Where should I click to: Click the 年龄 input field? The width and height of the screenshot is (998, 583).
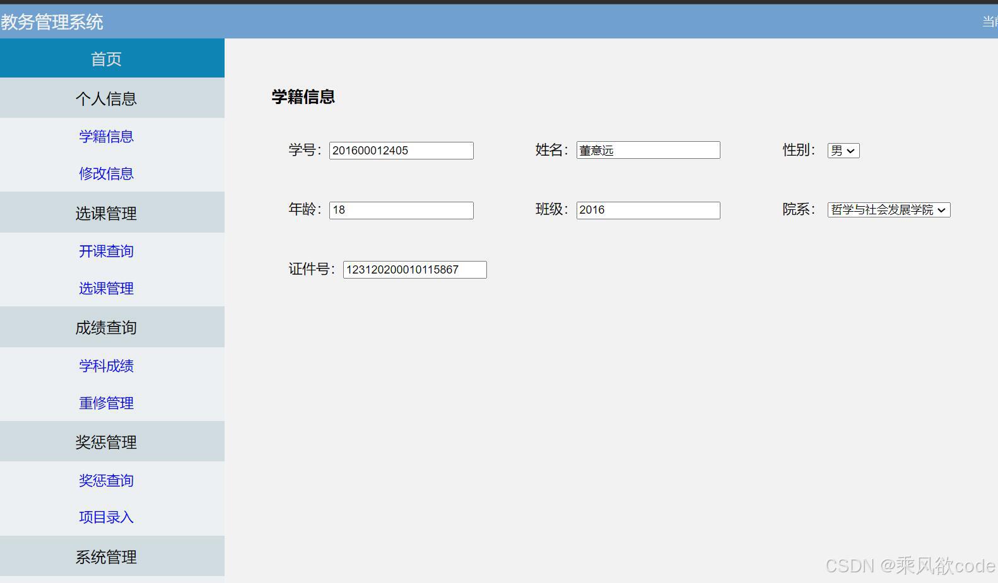(x=401, y=210)
